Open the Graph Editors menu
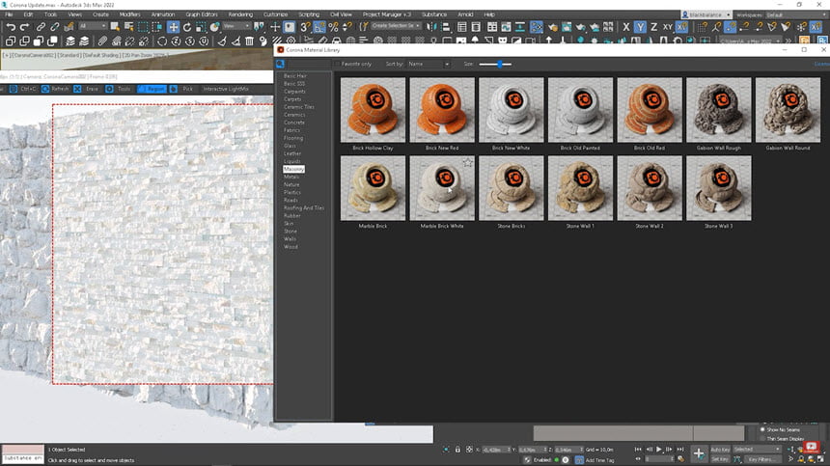The width and height of the screenshot is (830, 466). pos(201,14)
